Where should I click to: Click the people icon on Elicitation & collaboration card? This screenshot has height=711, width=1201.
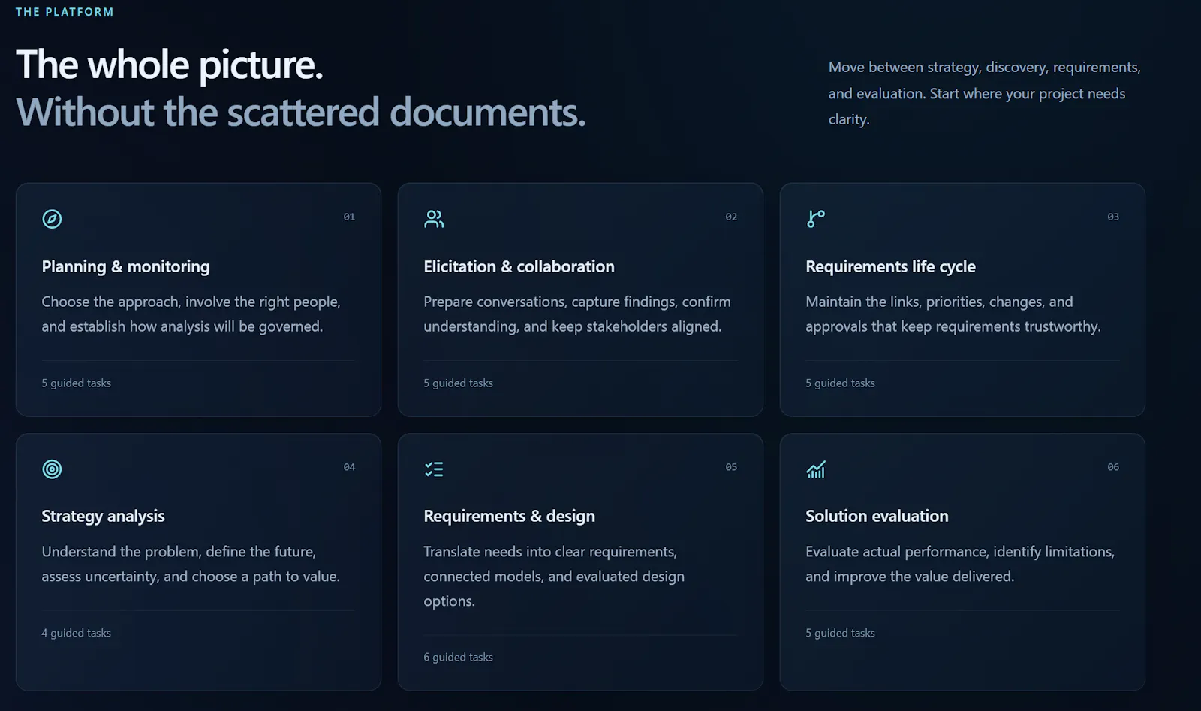click(434, 219)
